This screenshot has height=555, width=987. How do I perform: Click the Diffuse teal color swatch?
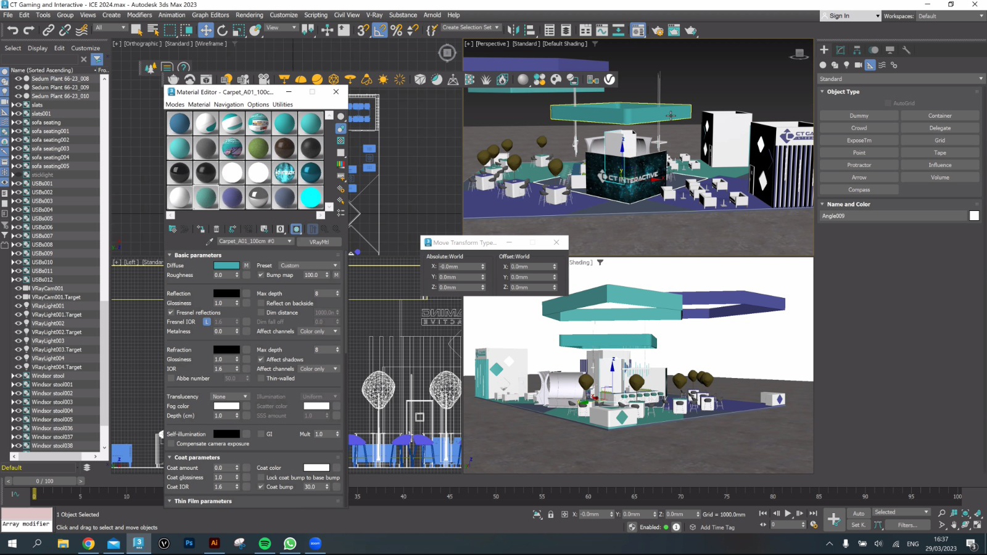click(226, 266)
